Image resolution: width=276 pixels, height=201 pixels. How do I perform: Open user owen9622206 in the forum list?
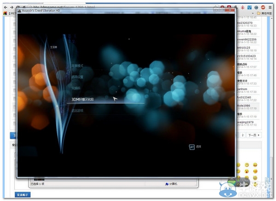[247, 39]
